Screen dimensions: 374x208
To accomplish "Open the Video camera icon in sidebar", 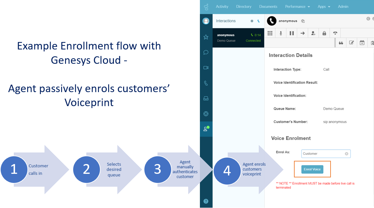I will coord(206,68).
